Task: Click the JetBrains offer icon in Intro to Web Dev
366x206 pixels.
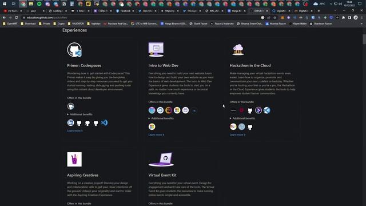Action: click(169, 110)
